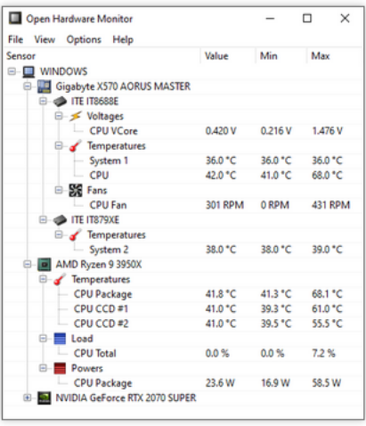Click the blue Load icon
Viewport: 366px width, 426px height.
[60, 339]
